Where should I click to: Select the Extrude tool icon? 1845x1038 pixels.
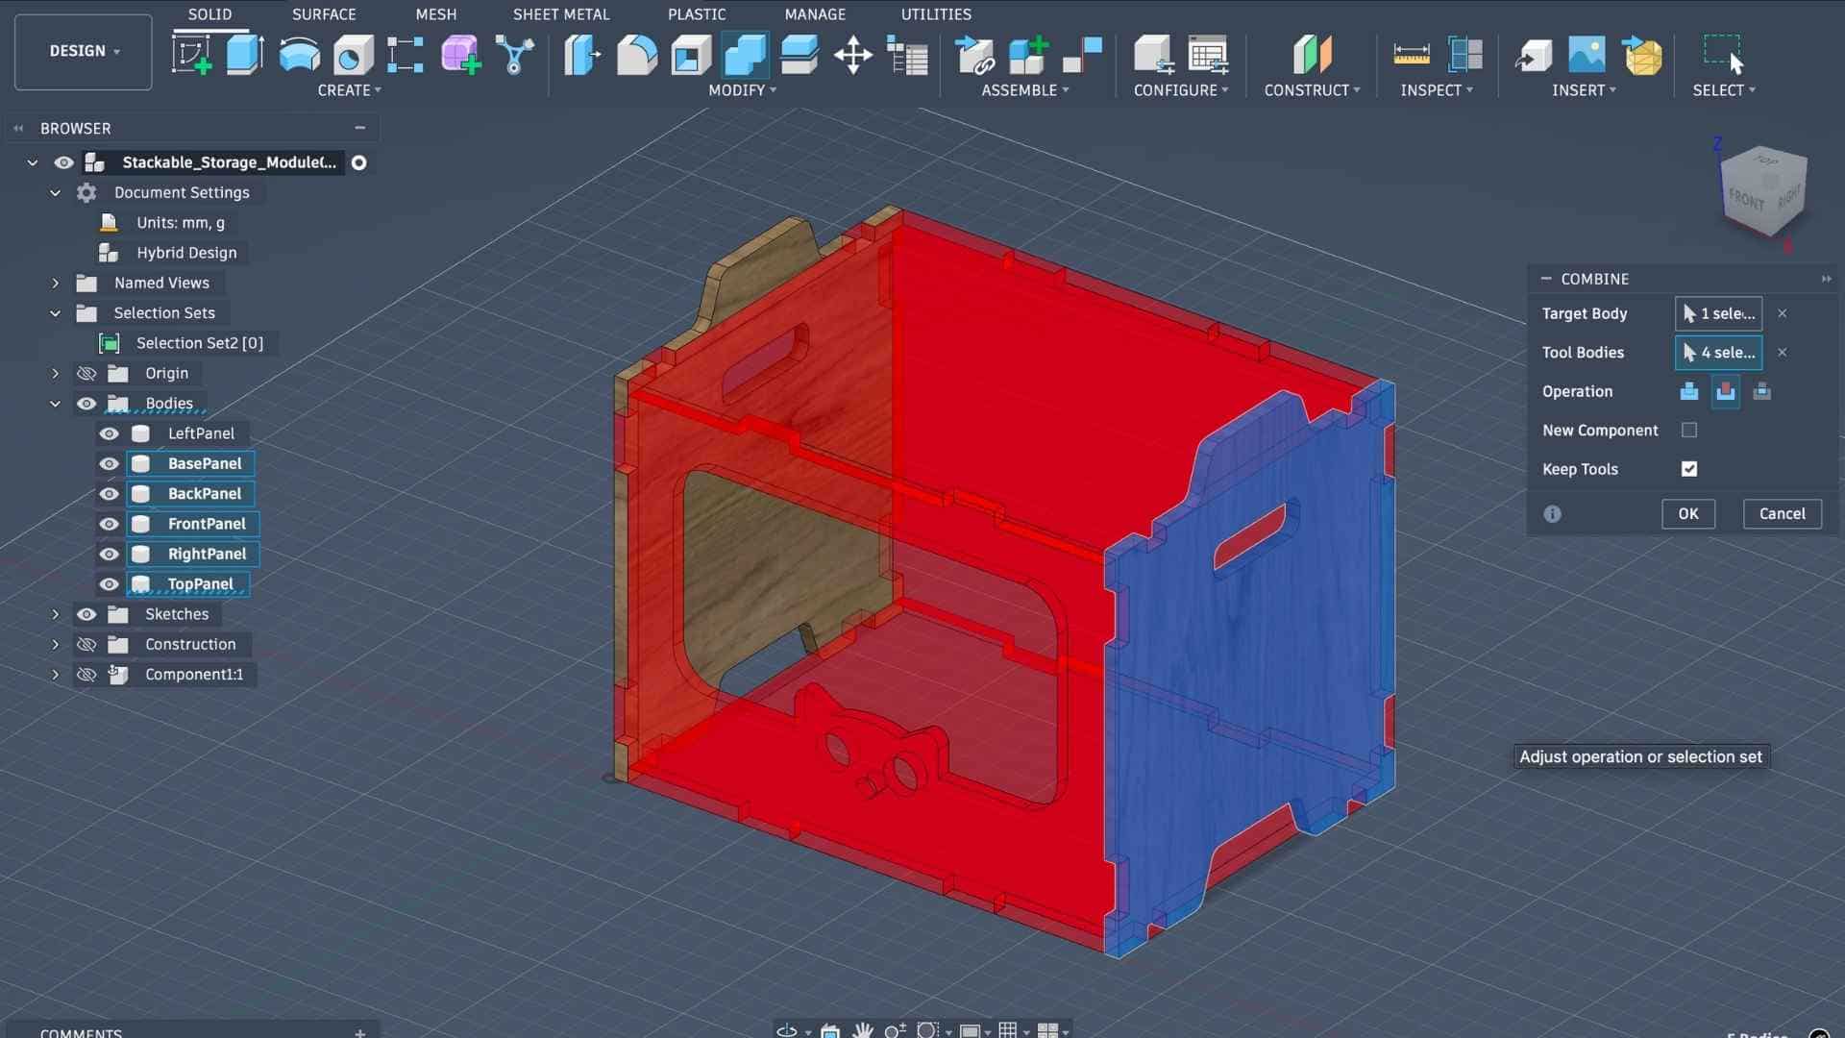point(244,55)
